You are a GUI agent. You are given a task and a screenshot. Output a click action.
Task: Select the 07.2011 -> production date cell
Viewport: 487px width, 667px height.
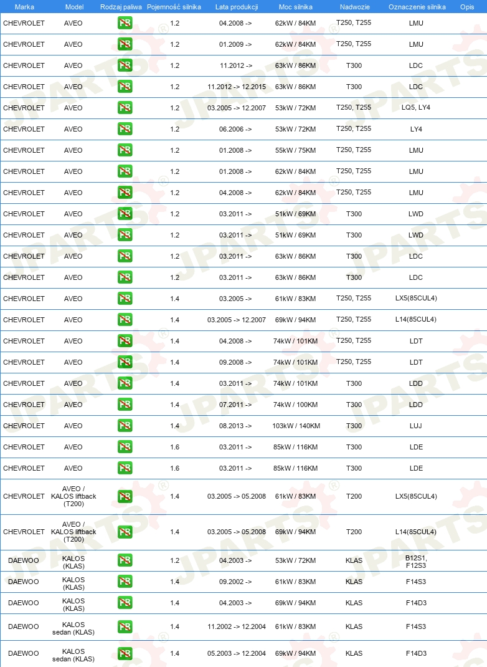pyautogui.click(x=235, y=405)
